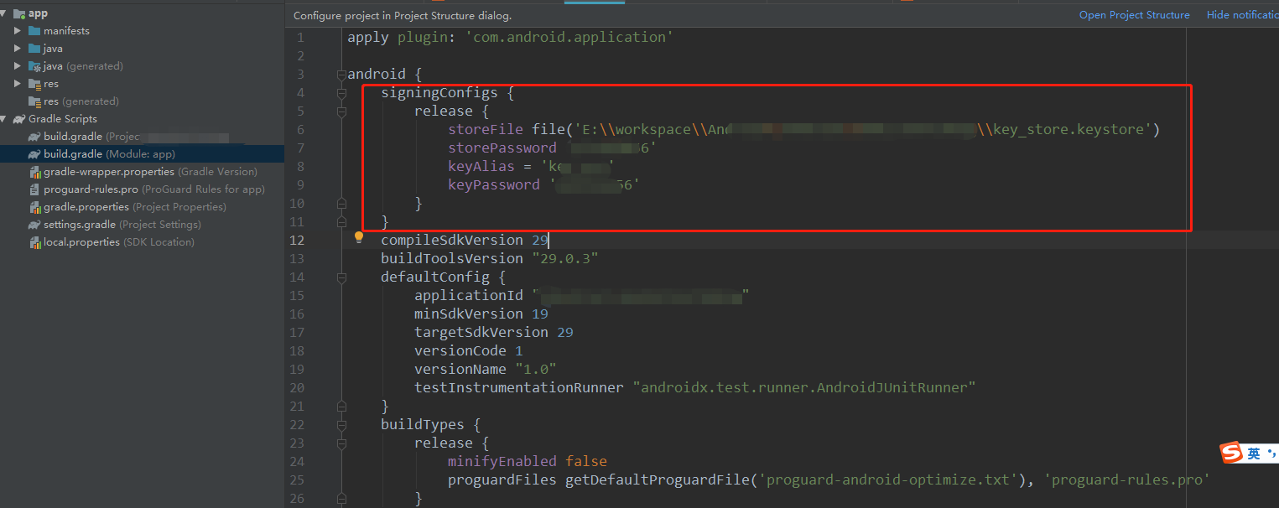The width and height of the screenshot is (1279, 508).
Task: Expand the manifests tree node
Action: 16,30
